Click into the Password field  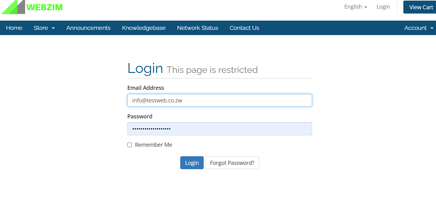(220, 129)
